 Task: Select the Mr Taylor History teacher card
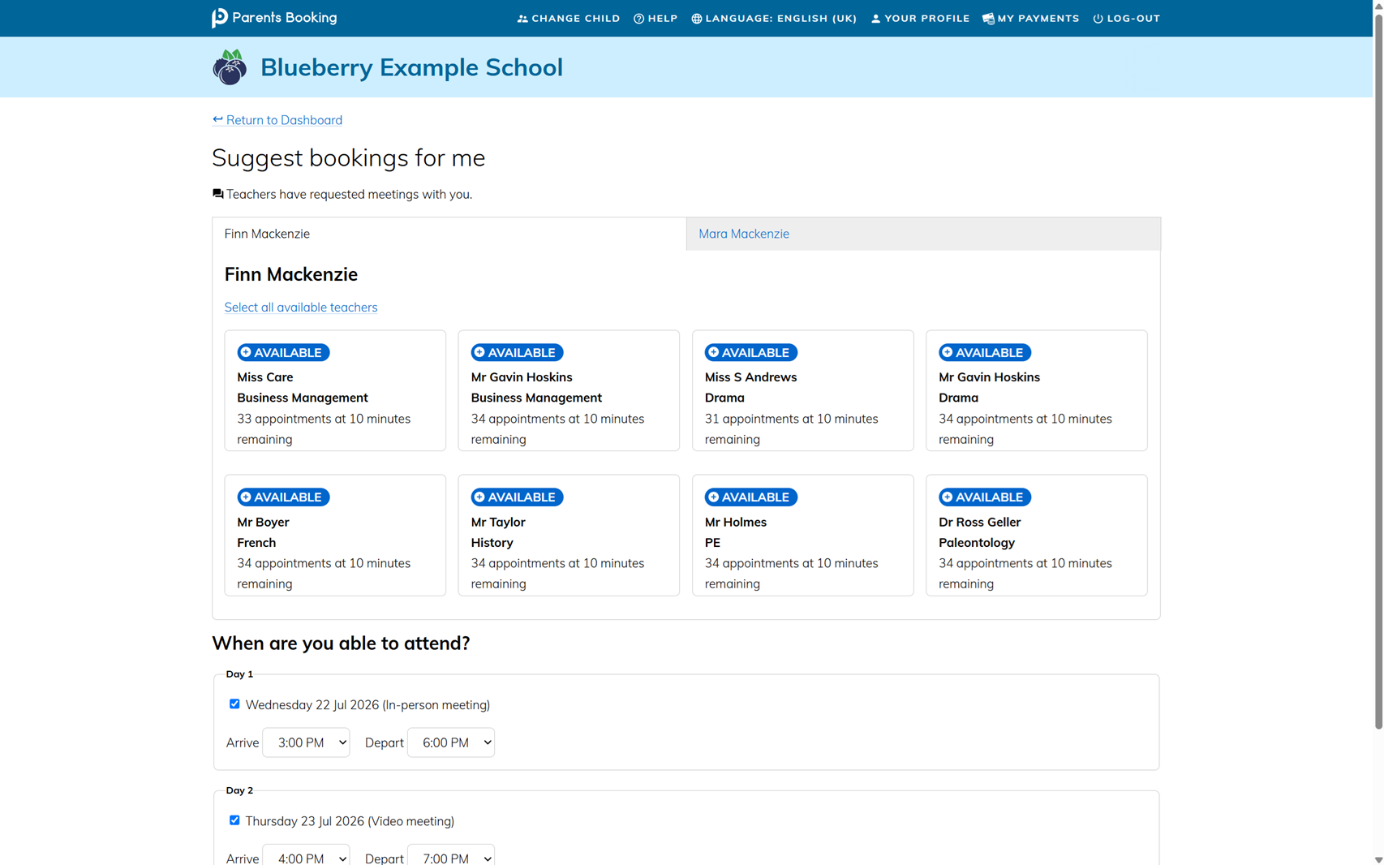coord(569,535)
